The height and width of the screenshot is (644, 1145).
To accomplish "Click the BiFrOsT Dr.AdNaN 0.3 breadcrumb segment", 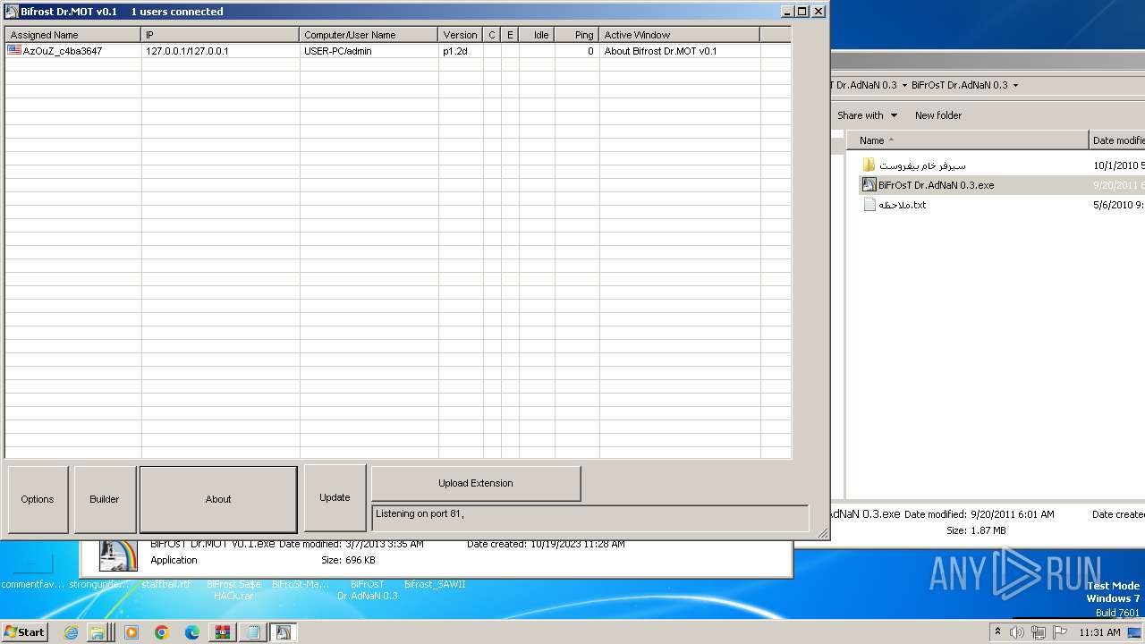I will tap(959, 85).
